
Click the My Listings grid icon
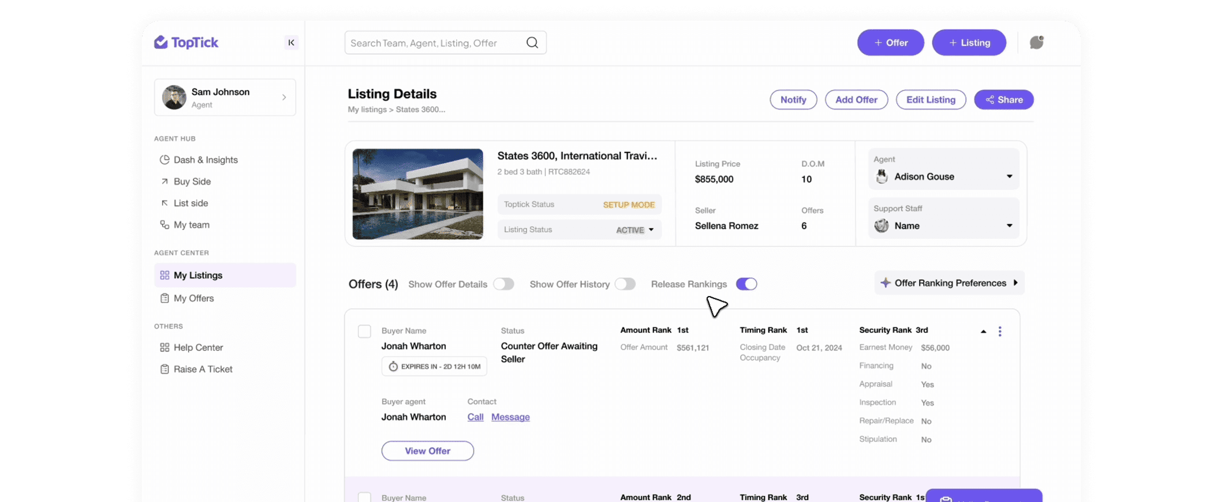point(165,275)
